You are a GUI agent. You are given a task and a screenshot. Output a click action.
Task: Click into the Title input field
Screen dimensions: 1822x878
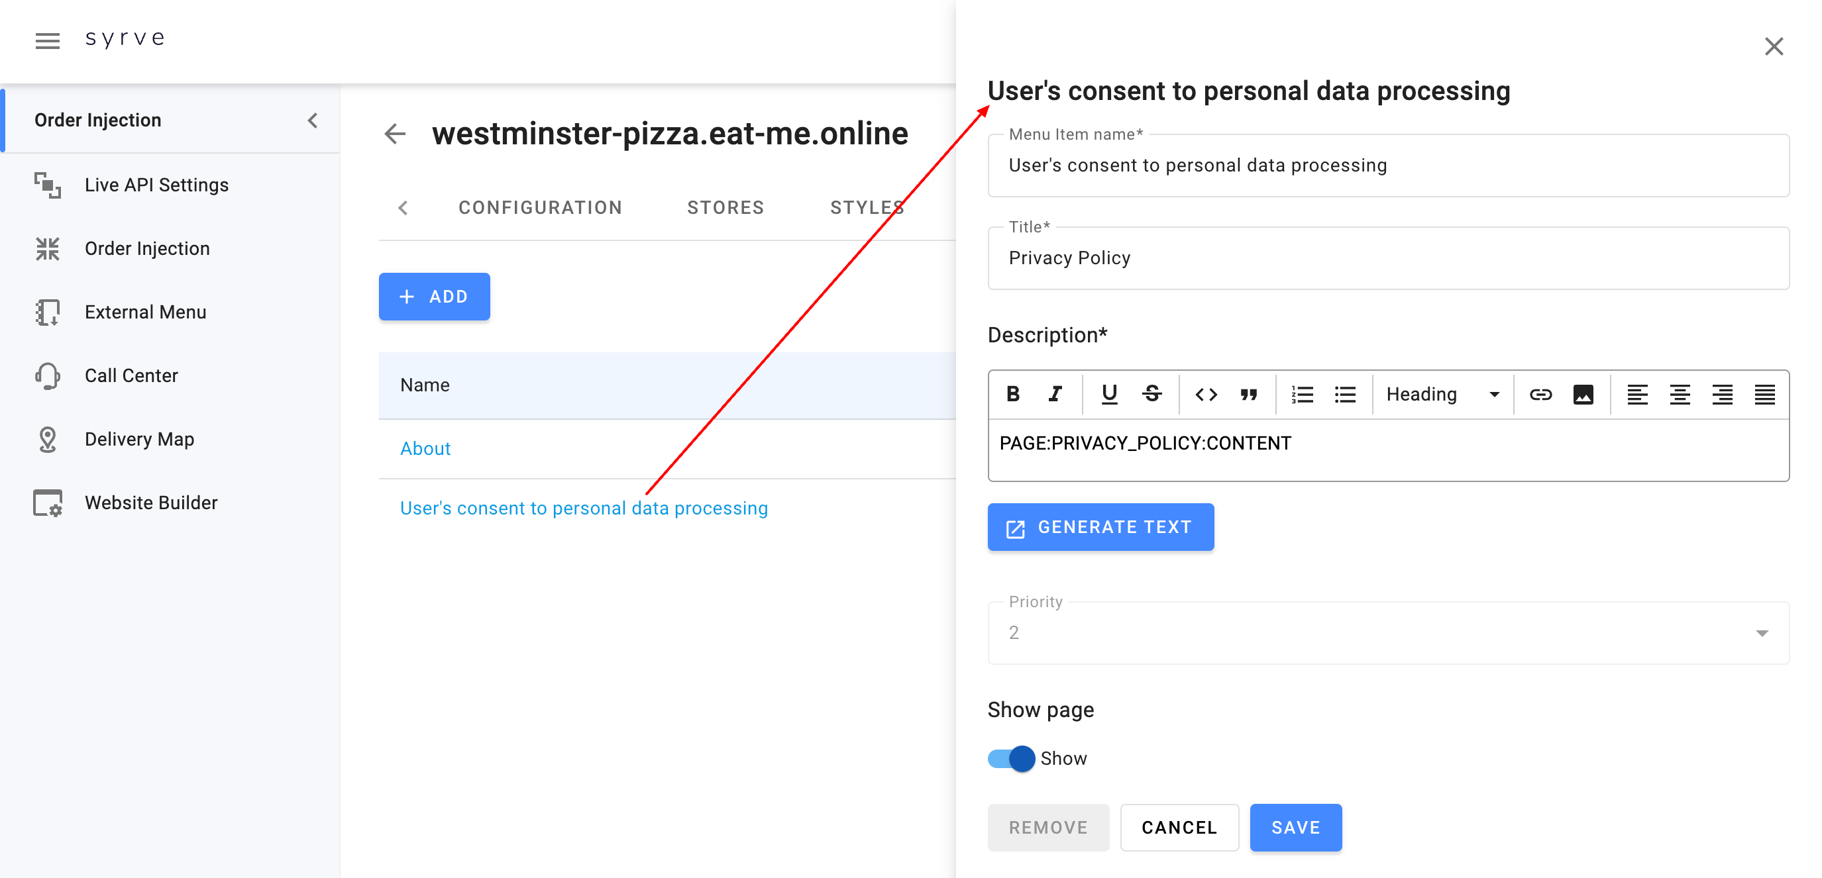[1388, 258]
